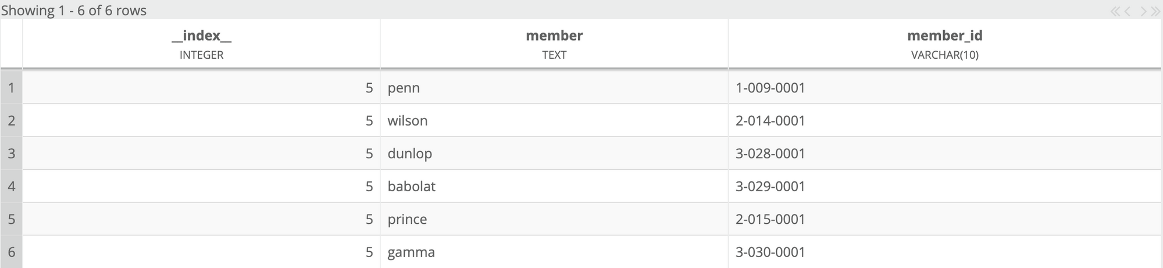Go to the next page of rows
This screenshot has height=268, width=1163.
coord(1143,11)
